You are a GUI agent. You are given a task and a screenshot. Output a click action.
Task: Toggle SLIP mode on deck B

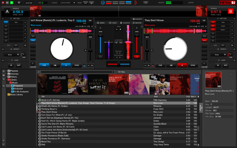pos(204,36)
